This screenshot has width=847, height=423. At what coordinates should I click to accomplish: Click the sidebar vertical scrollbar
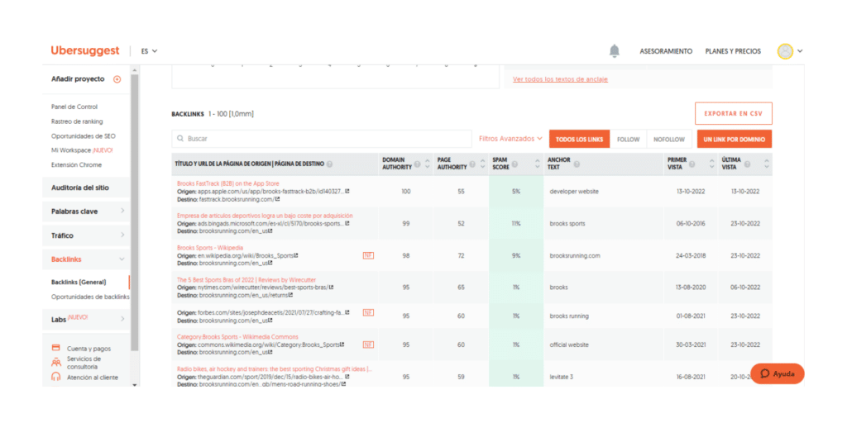[135, 211]
